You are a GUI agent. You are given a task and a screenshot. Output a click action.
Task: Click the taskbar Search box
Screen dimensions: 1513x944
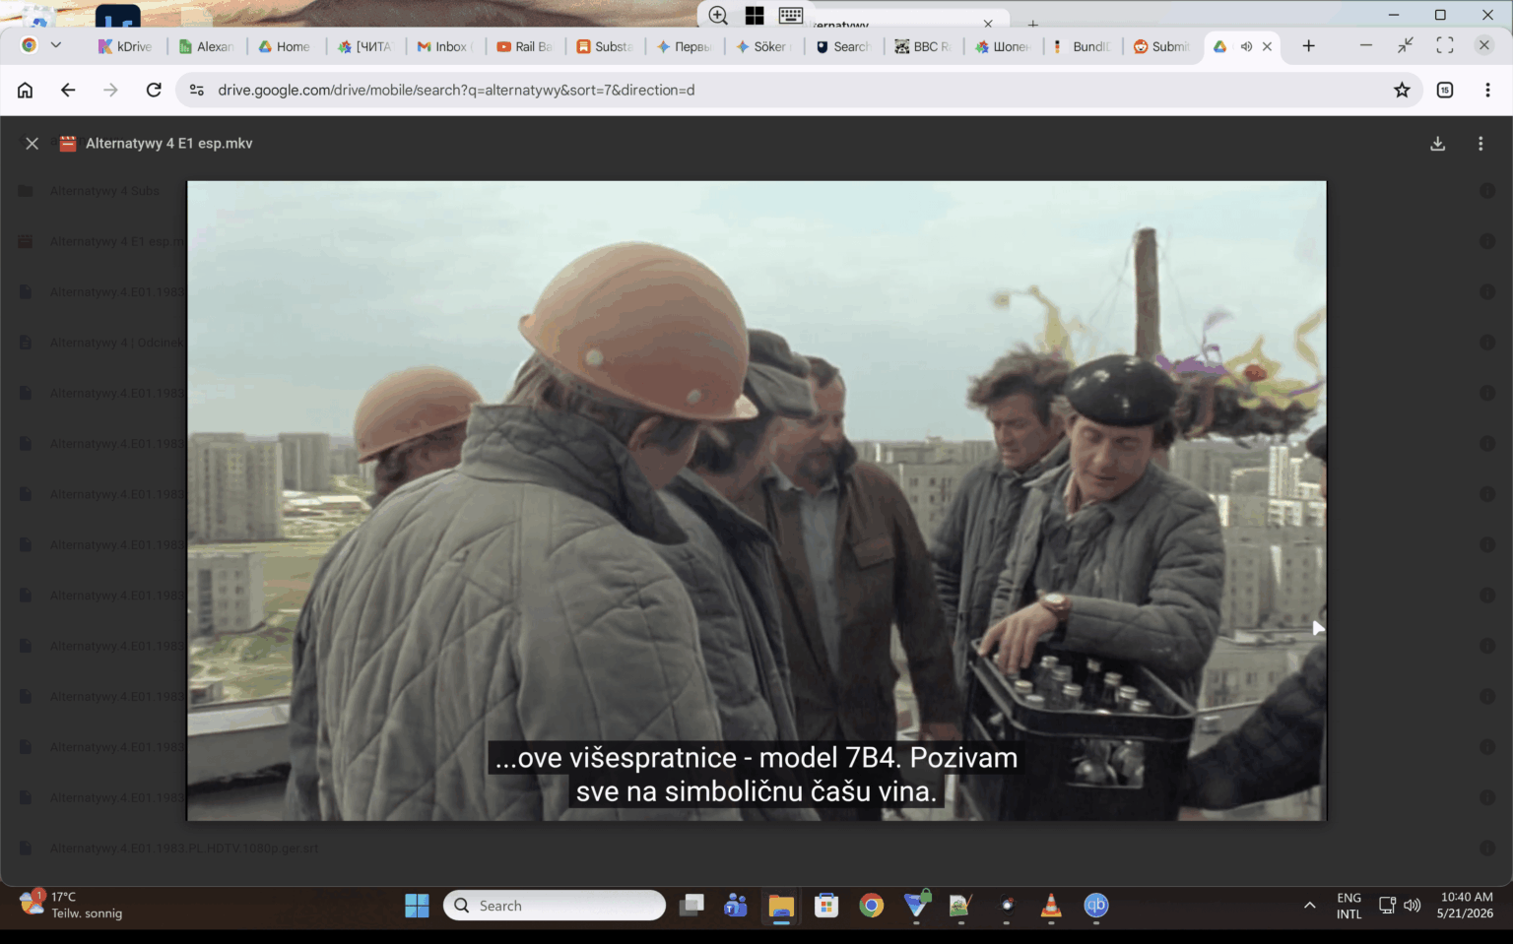[x=555, y=906]
